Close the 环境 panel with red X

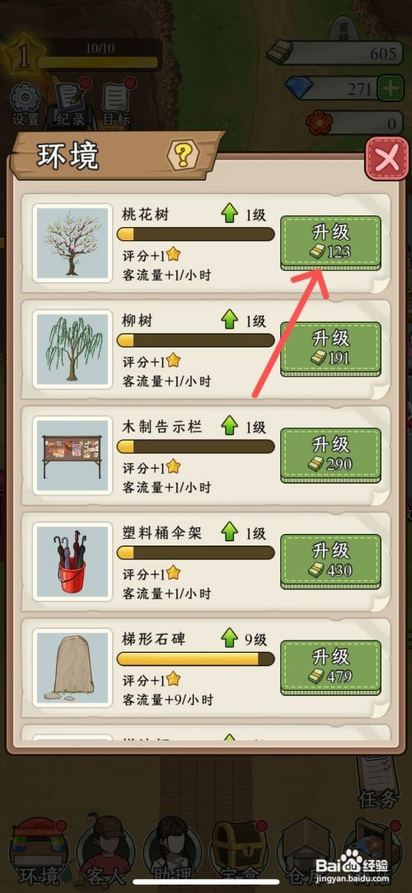click(x=386, y=158)
